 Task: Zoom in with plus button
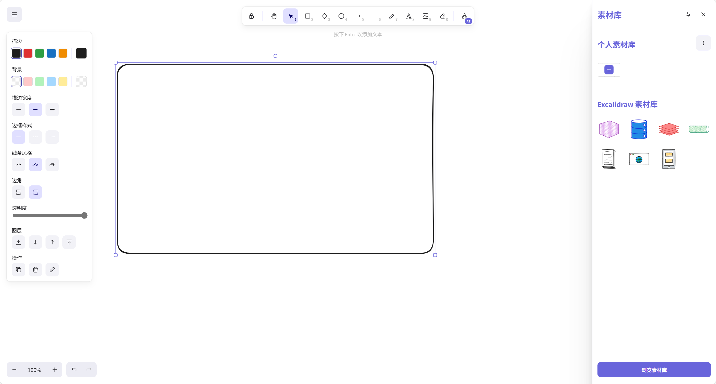(55, 370)
